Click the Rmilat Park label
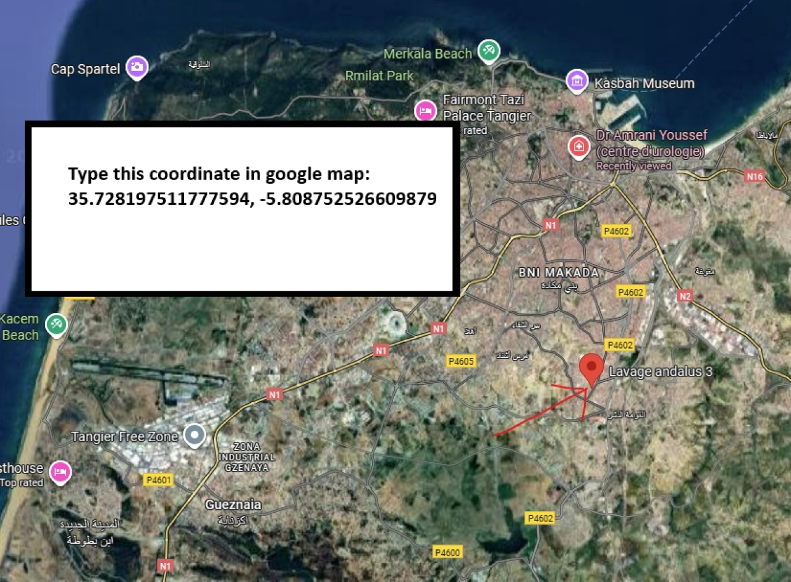The width and height of the screenshot is (791, 582). pos(379,76)
